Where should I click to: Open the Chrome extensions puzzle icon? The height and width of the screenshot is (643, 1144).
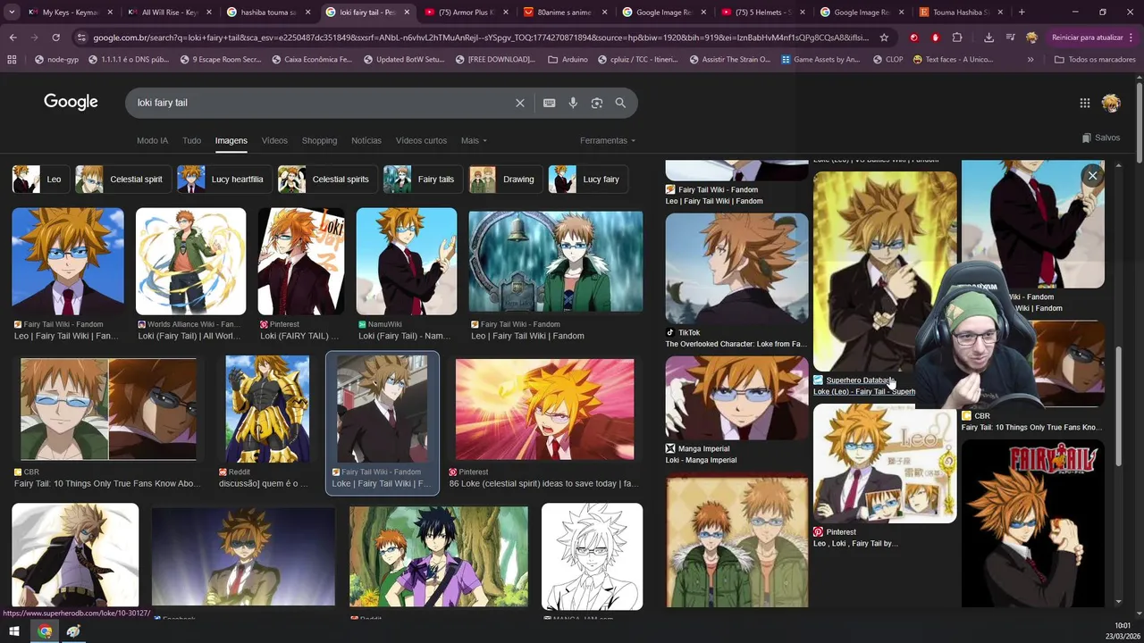(957, 38)
